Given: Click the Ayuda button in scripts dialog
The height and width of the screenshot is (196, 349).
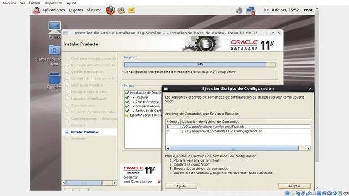Looking at the screenshot, I should [181, 186].
